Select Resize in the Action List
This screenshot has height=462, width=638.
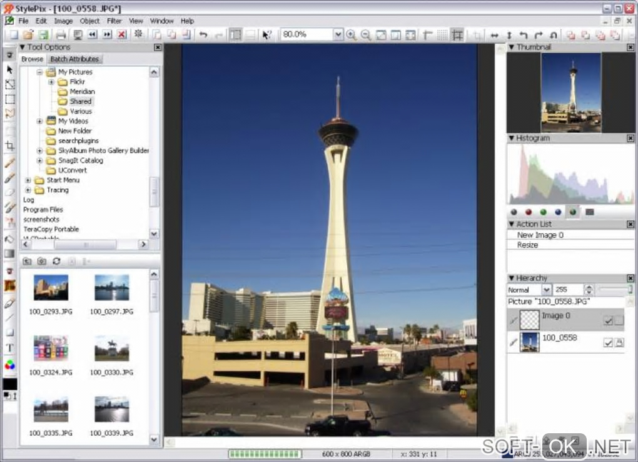tap(527, 245)
